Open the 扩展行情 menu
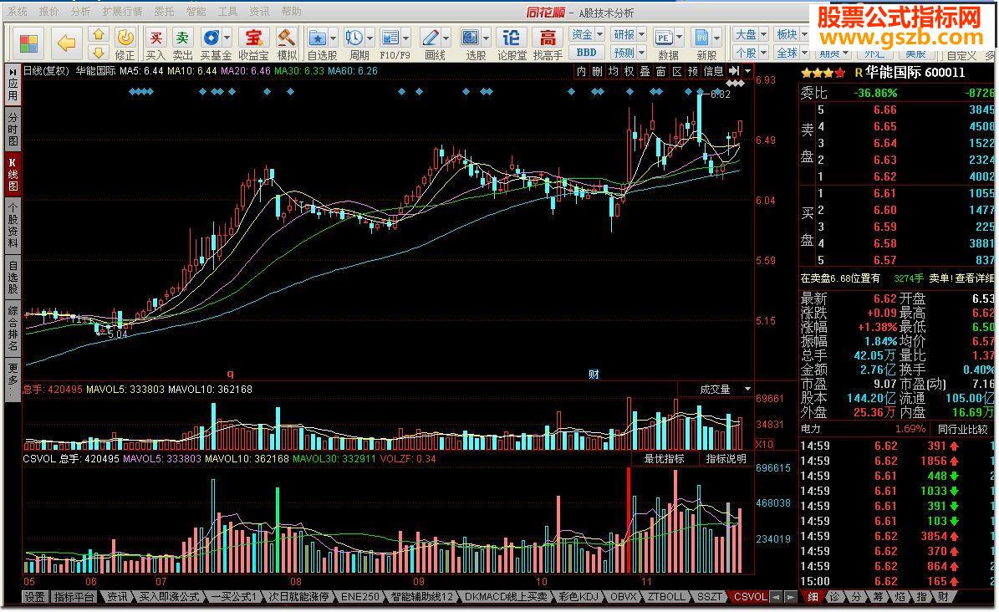999x612 pixels. point(122,12)
